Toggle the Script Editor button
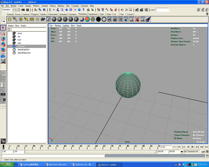Viewport: 209px width, 167px height. (x=207, y=156)
